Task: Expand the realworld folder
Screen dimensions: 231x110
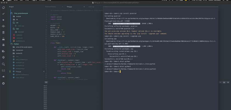Action: click(x=17, y=53)
